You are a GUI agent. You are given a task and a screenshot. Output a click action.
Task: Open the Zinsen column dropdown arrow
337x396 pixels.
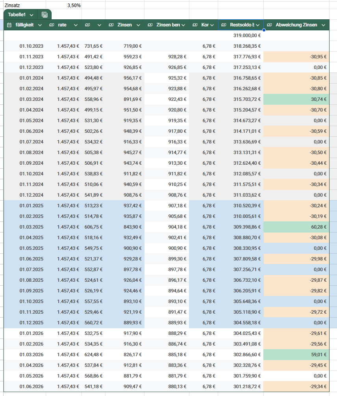pos(138,25)
